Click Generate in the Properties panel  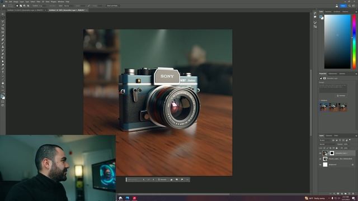pos(341,95)
